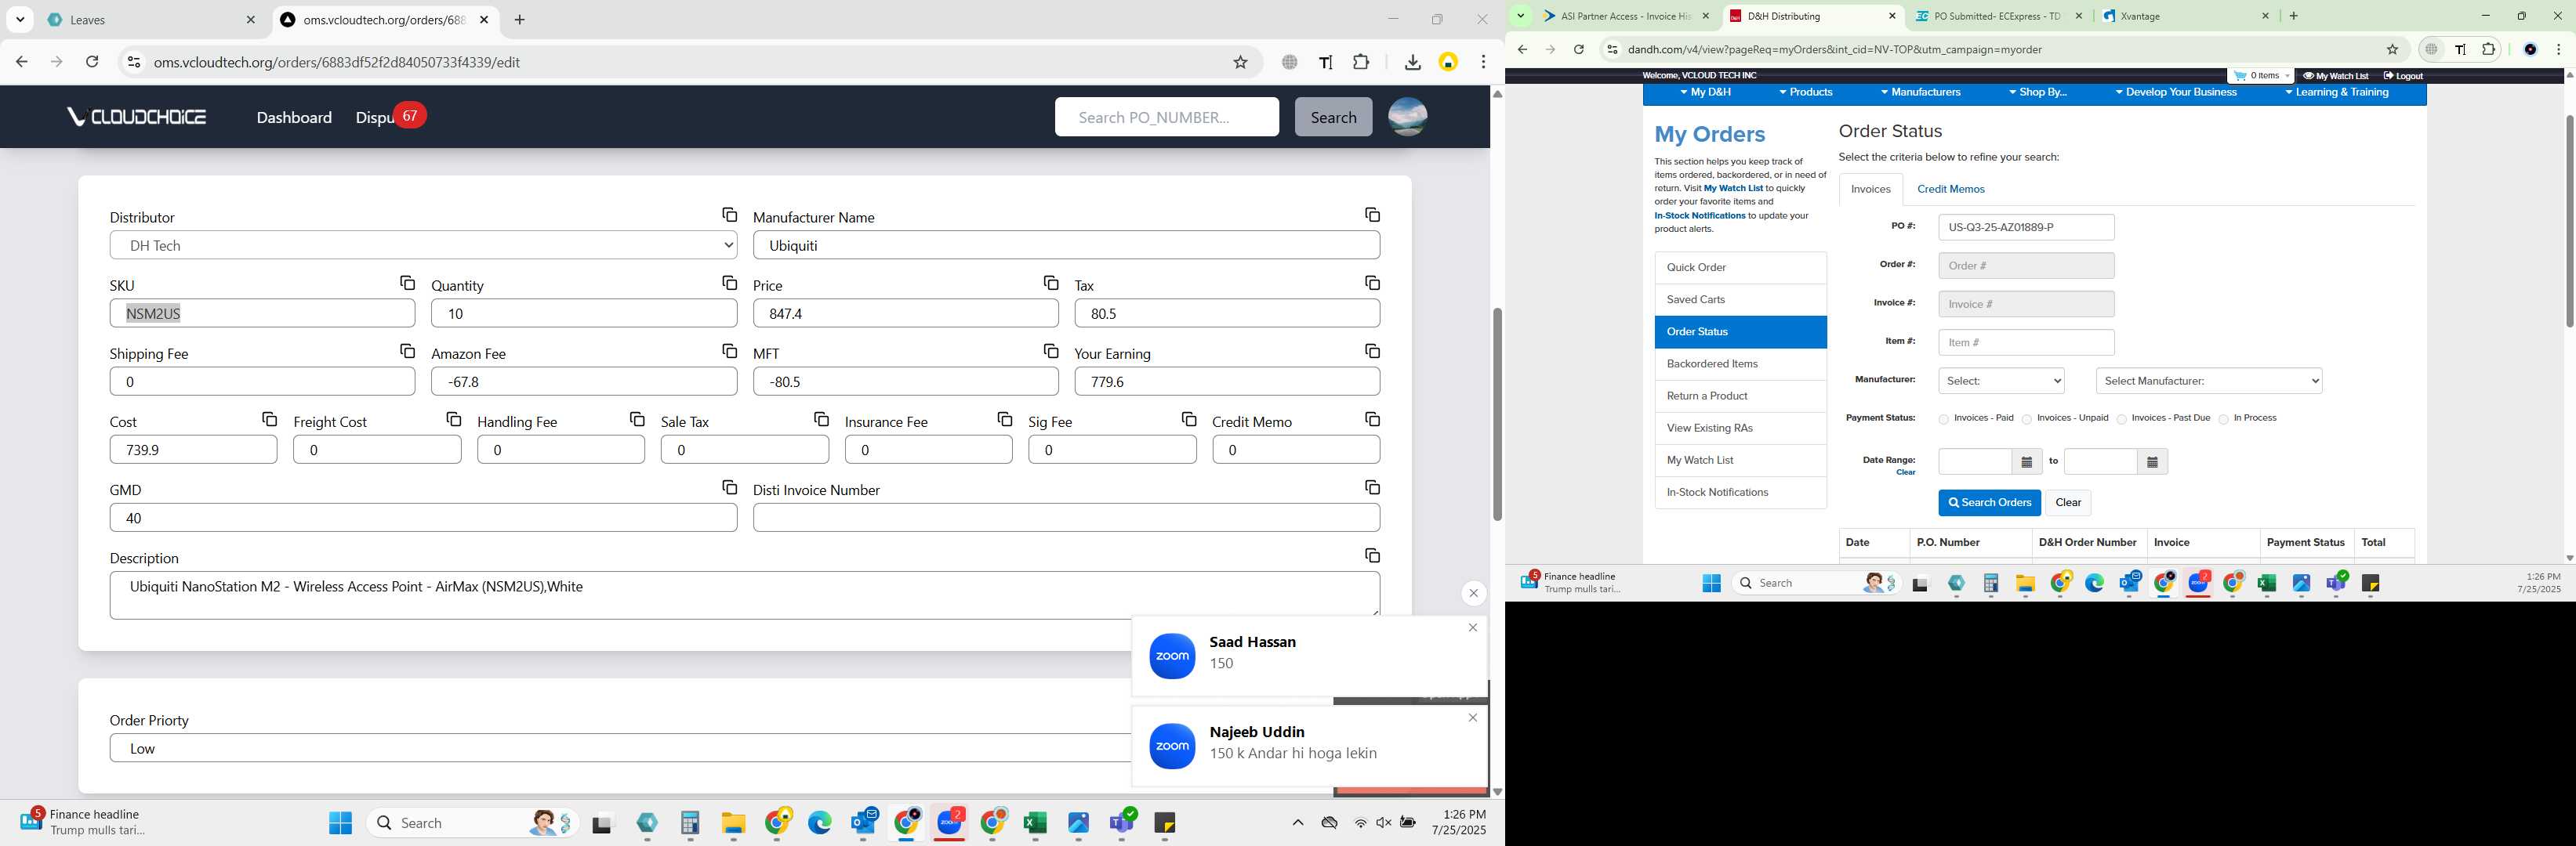Click the Logout link in D&H
Screen dimensions: 2576x846
pos(2401,76)
